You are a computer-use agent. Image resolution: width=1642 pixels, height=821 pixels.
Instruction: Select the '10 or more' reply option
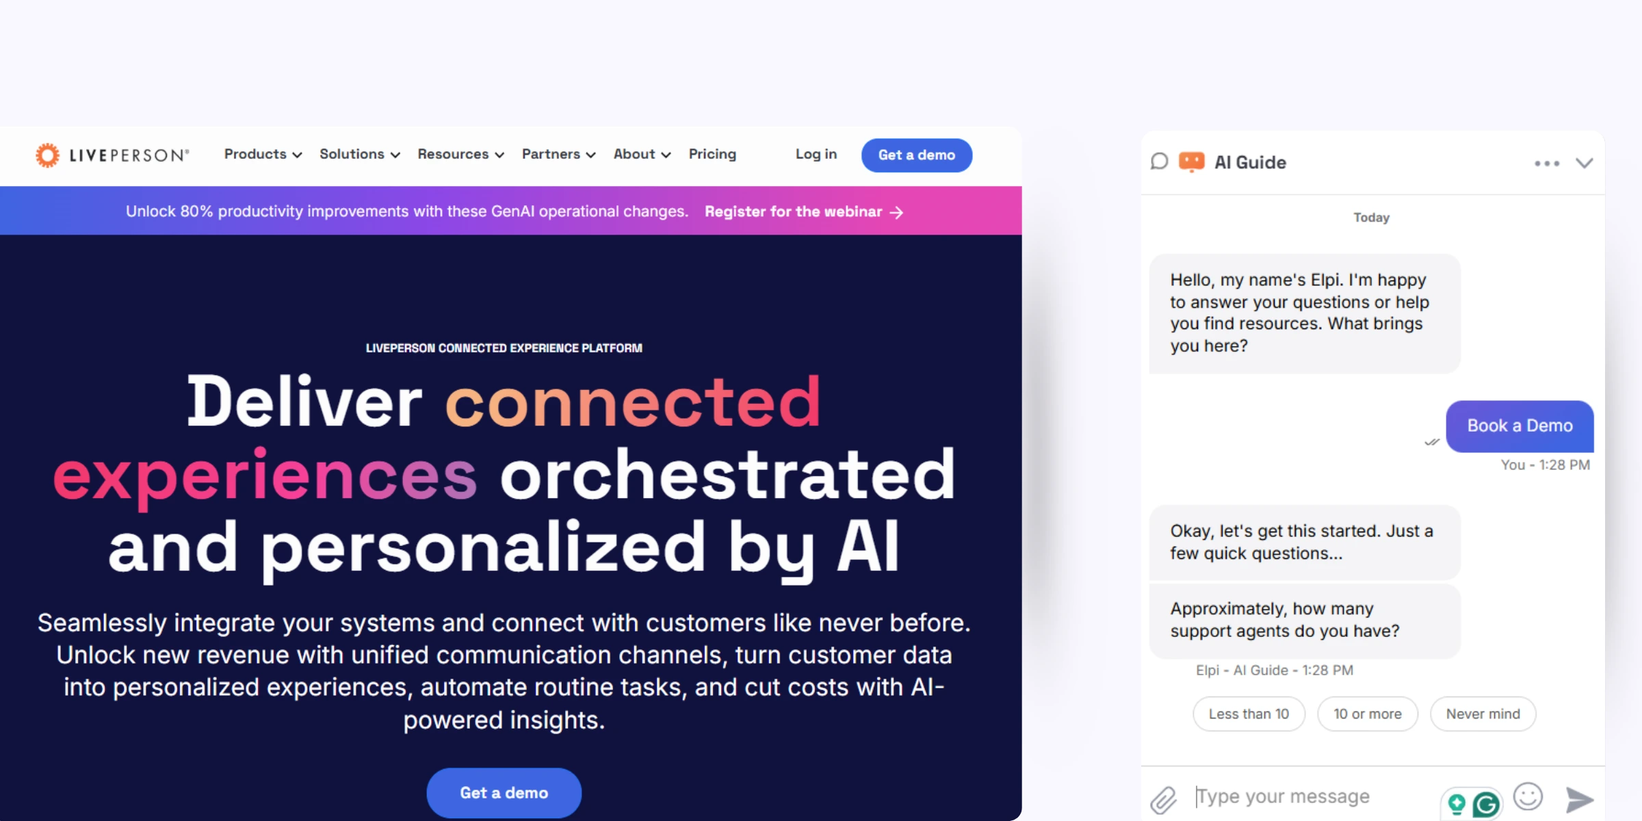[x=1368, y=714]
